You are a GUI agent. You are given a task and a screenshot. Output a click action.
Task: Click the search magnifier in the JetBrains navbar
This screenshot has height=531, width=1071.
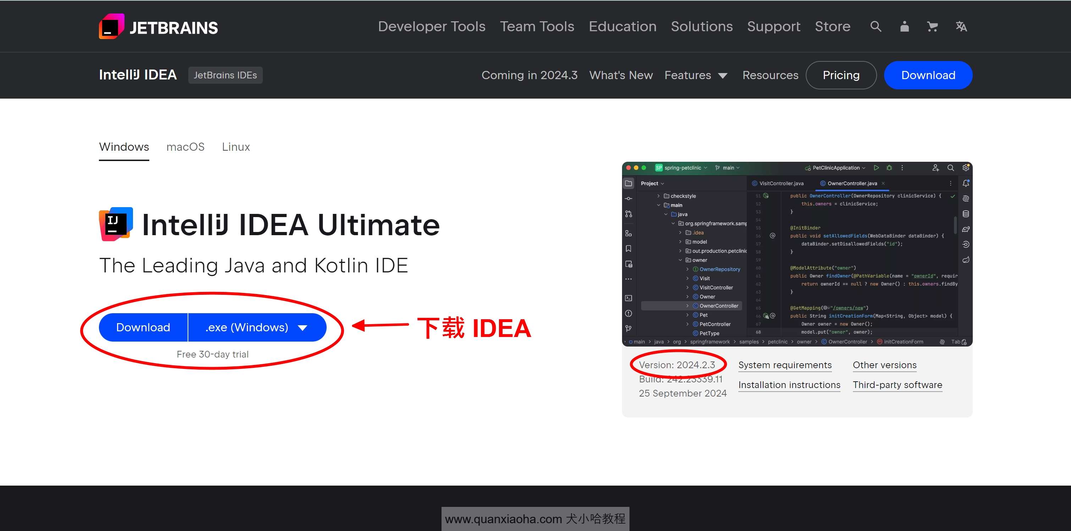tap(875, 26)
